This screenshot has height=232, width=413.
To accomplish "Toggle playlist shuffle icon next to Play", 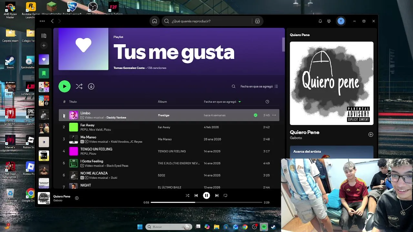I will click(x=79, y=86).
